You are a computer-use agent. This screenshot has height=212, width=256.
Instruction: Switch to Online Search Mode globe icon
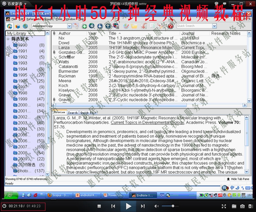pyautogui.click(x=25, y=26)
